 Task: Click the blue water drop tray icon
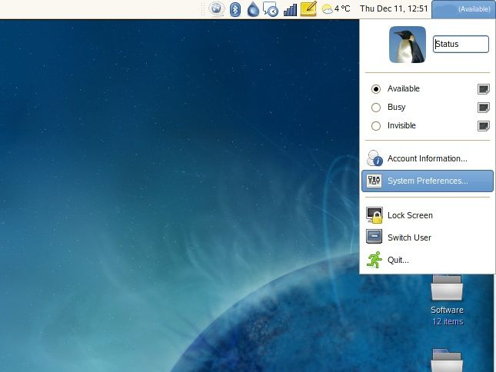point(253,9)
